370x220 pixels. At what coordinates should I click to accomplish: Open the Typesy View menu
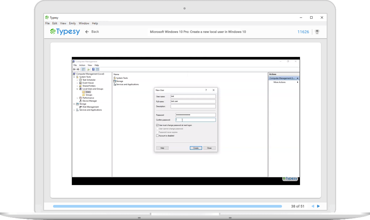click(63, 23)
